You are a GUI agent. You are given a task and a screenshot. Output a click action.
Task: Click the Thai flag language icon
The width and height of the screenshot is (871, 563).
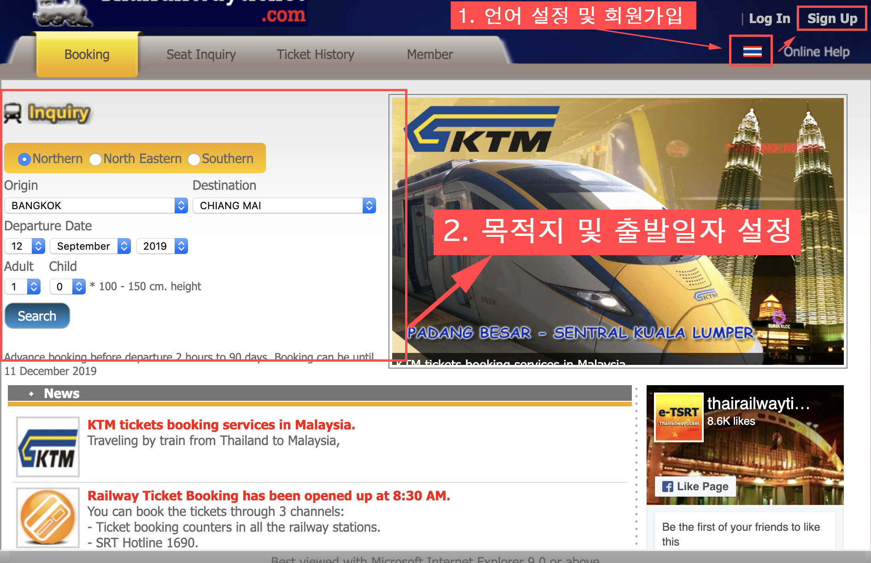click(752, 52)
